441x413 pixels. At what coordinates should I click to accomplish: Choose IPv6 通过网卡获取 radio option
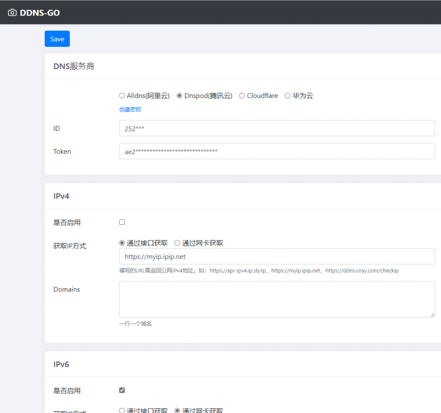[x=177, y=410]
